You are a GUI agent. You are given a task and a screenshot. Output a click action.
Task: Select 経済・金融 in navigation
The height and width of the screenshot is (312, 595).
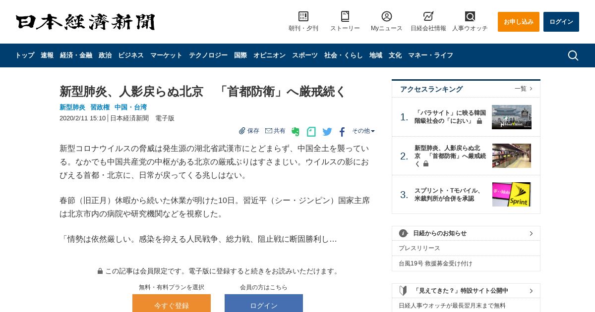(76, 55)
